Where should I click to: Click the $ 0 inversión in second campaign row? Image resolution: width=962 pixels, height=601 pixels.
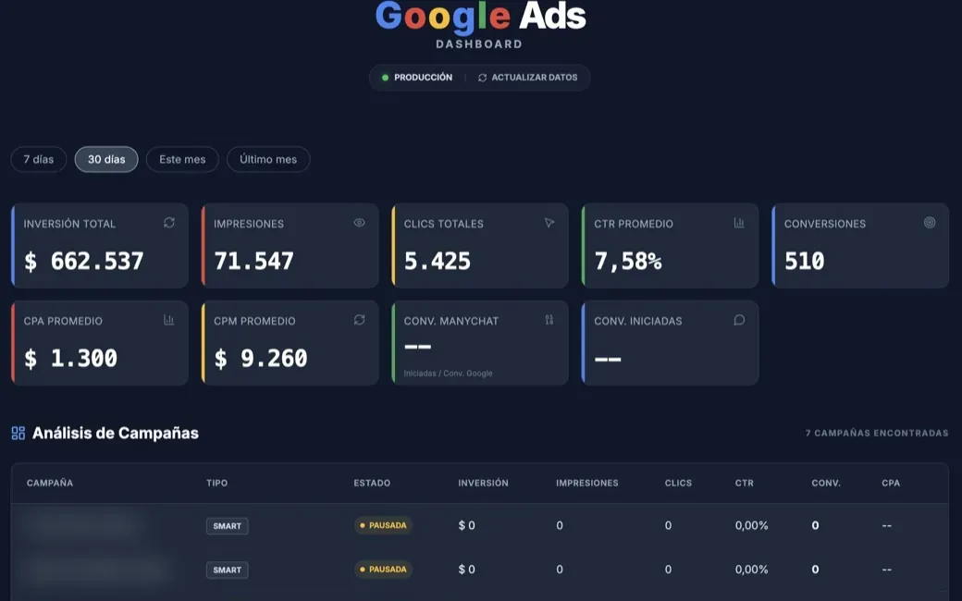[x=467, y=570]
